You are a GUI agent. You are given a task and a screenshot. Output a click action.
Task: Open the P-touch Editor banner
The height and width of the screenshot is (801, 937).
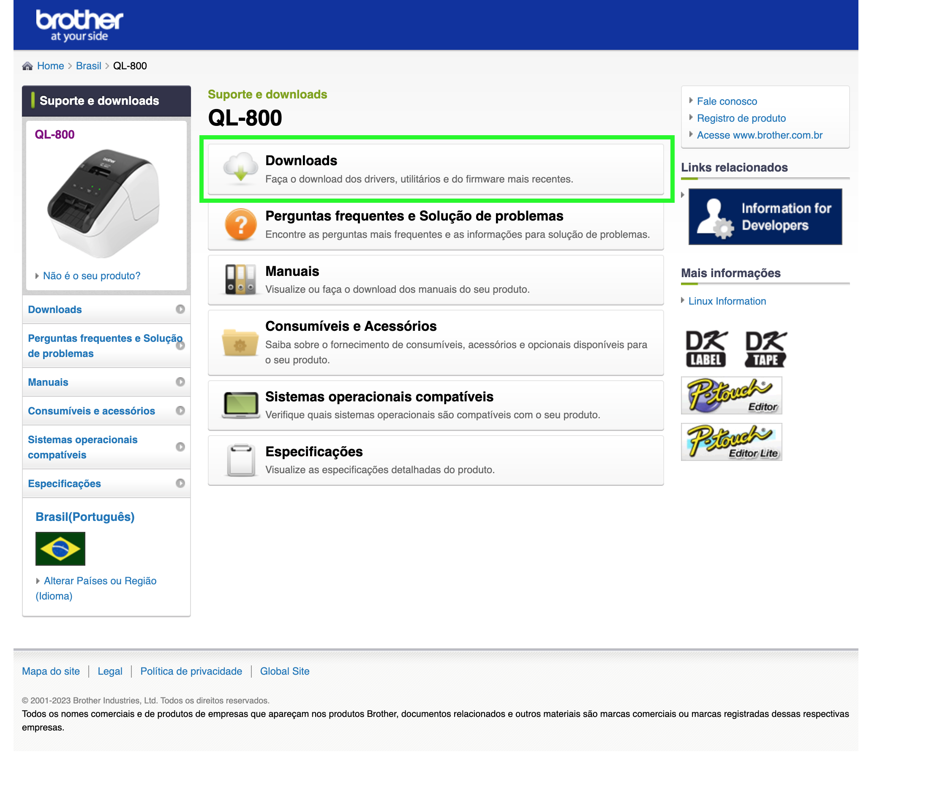(x=731, y=395)
